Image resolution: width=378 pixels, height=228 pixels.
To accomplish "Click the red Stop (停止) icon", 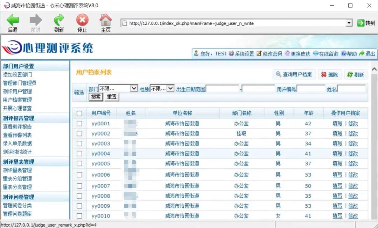I will [82, 20].
